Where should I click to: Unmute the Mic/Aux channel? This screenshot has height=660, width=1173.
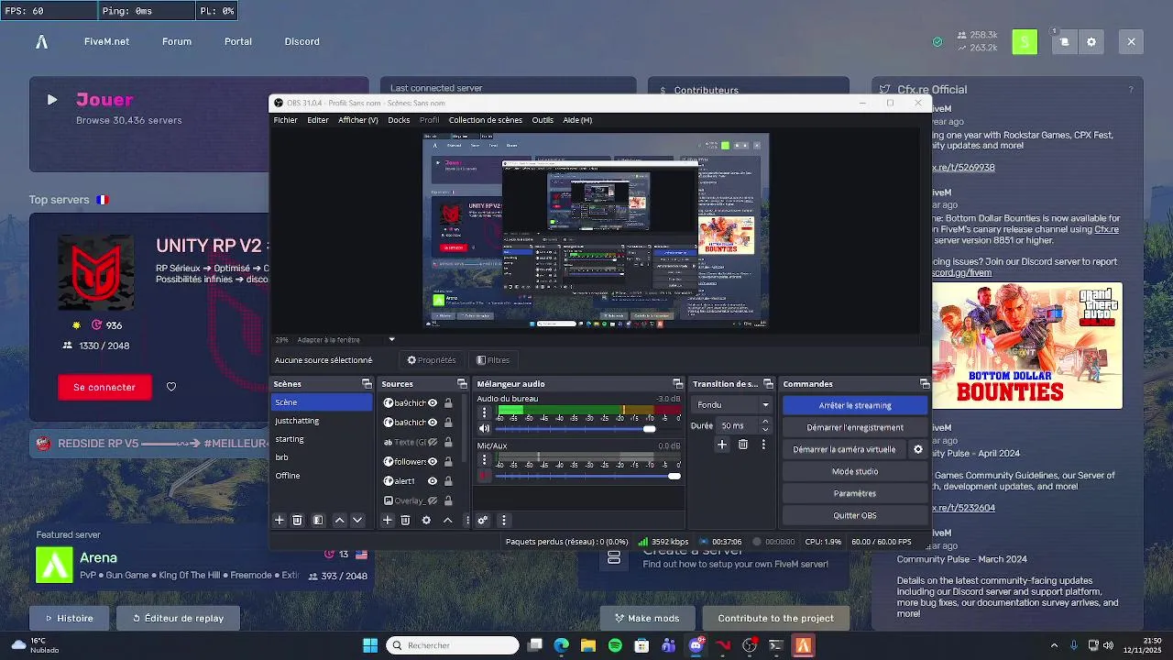point(485,475)
